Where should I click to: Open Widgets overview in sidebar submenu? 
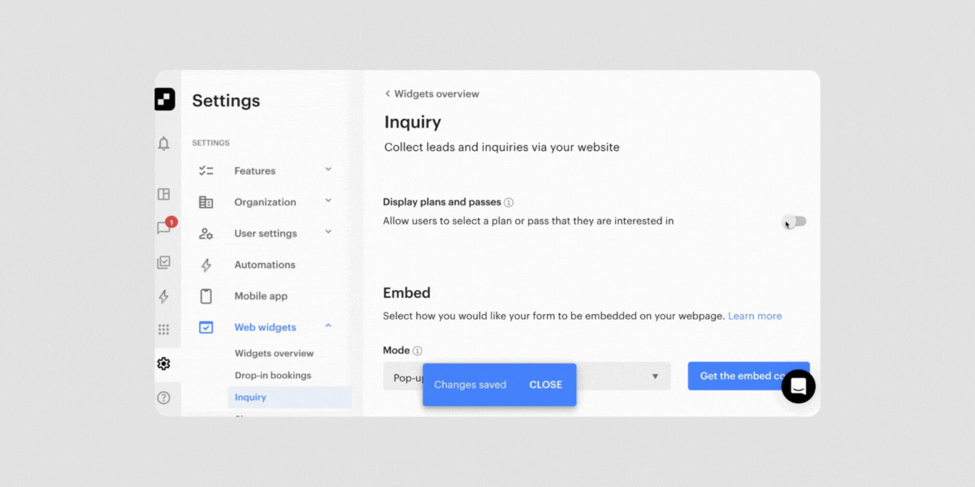pos(274,353)
